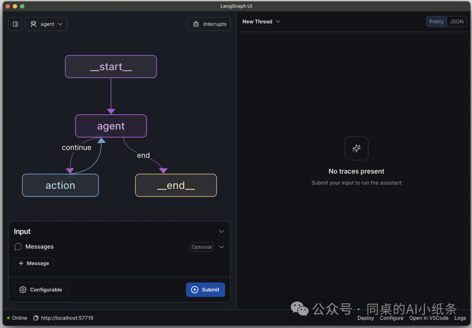Close the LangGraph UI window
Viewport: 472px width, 328px height.
[8, 6]
